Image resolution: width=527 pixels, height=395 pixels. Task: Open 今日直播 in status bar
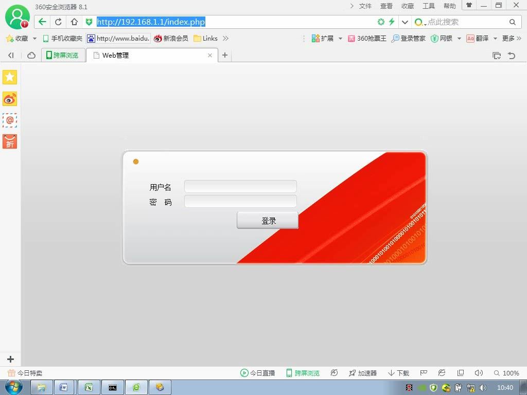point(257,373)
